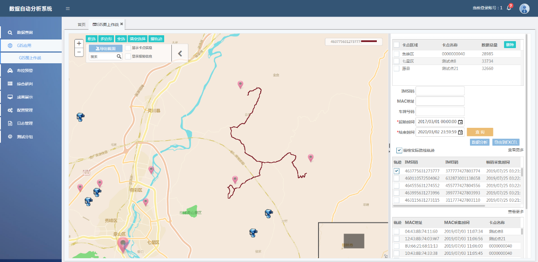Toggle the hamburger menu to collapse sidebar
The width and height of the screenshot is (538, 262).
coord(68,8)
